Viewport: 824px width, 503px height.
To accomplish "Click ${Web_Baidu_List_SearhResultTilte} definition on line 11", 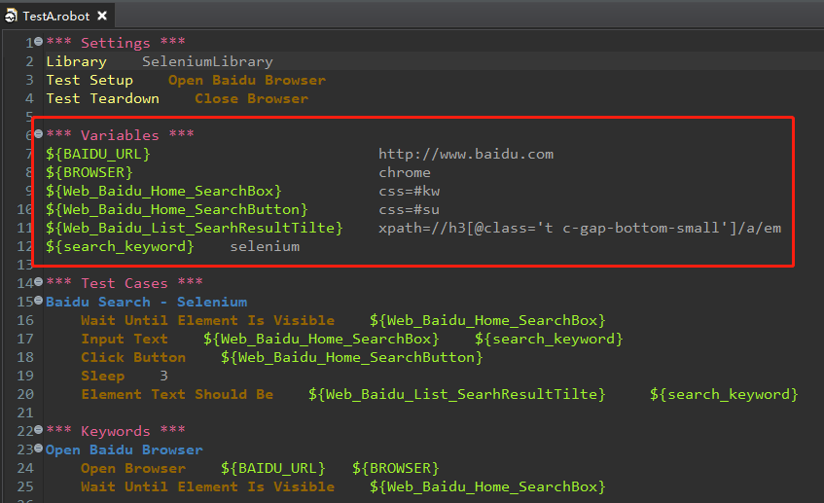I will click(195, 228).
